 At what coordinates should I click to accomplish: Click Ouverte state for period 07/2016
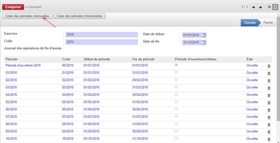point(252,117)
